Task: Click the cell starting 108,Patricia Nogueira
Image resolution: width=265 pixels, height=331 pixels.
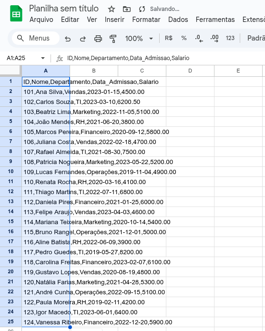Action: point(46,162)
